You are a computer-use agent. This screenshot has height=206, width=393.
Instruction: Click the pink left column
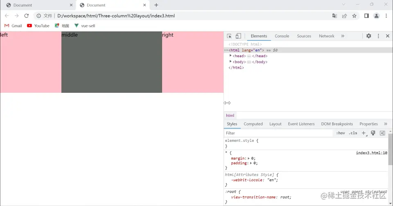click(x=31, y=62)
